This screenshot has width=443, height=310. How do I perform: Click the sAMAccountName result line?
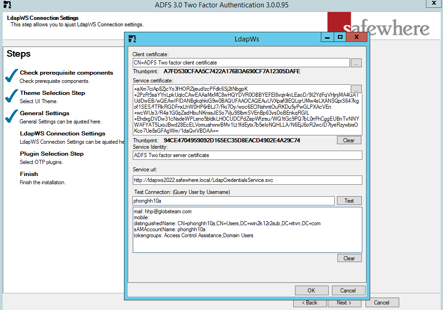pyautogui.click(x=170, y=229)
